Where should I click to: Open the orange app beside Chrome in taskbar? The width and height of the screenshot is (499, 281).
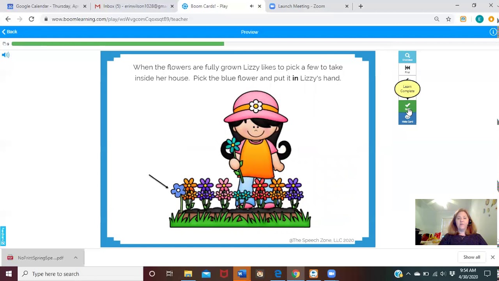[313, 274]
